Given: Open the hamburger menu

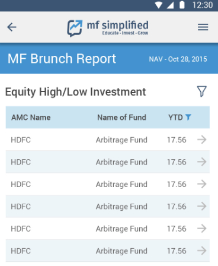Looking at the screenshot, I should pyautogui.click(x=203, y=27).
